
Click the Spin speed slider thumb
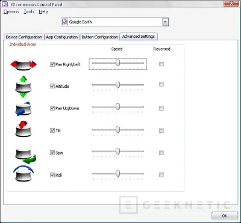tap(118, 151)
